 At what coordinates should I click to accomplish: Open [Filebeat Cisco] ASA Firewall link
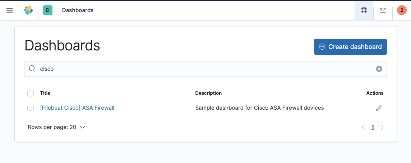(77, 108)
